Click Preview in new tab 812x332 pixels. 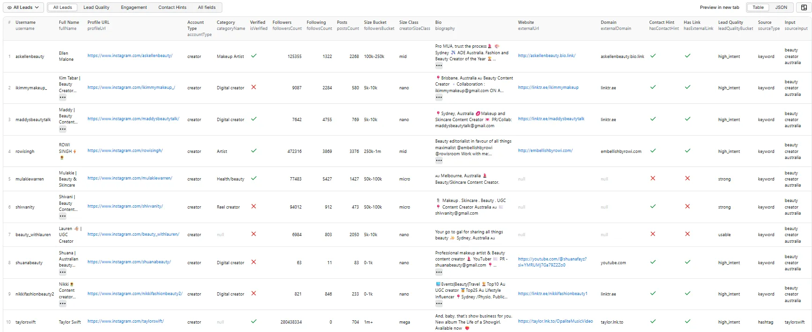(719, 7)
